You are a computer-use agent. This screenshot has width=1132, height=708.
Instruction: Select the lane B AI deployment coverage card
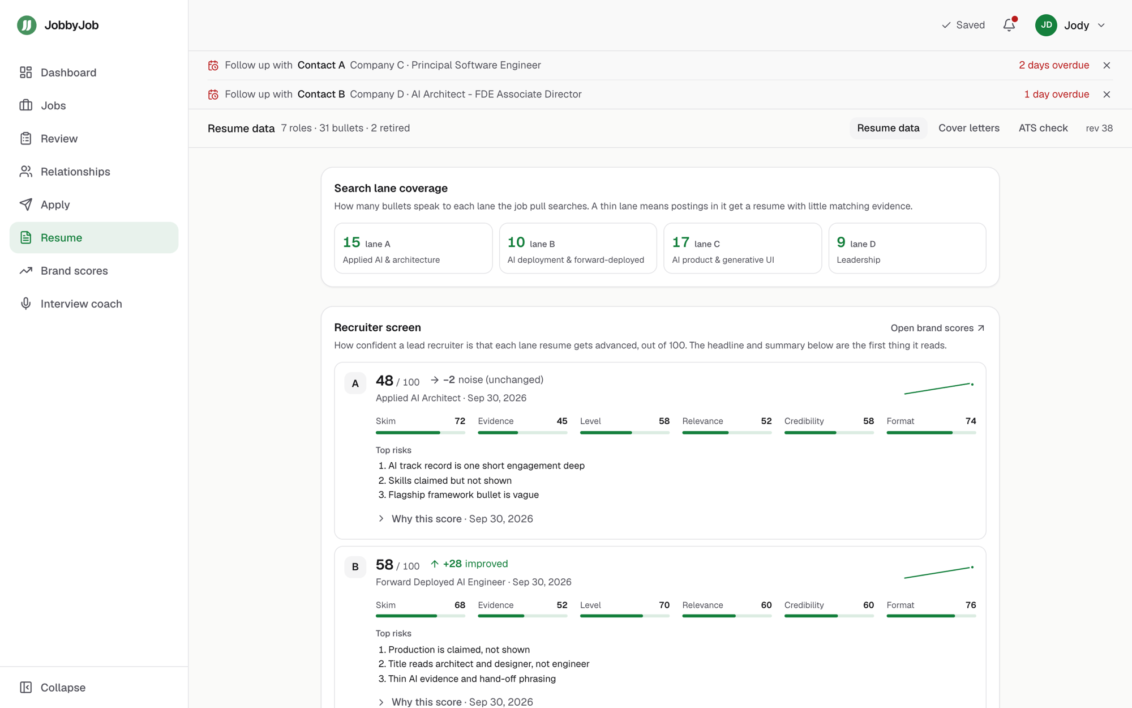(x=578, y=248)
